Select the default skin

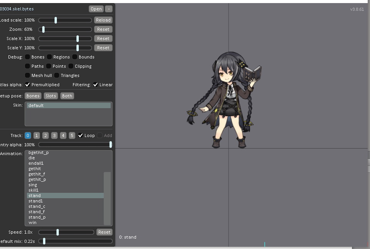69,105
